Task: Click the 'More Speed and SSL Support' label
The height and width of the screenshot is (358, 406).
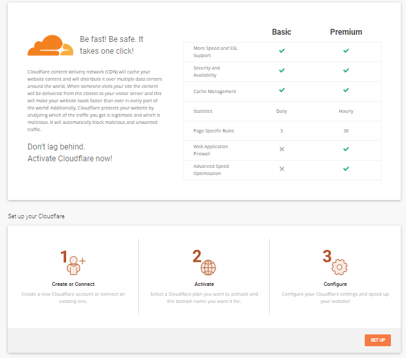Action: 215,52
